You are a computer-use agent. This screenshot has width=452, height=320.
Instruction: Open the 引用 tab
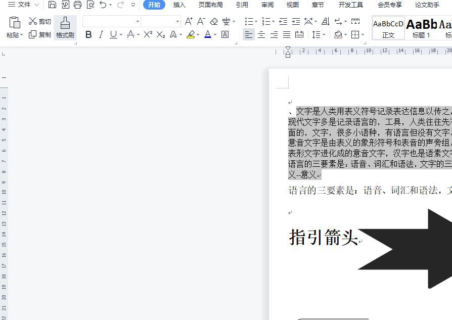point(242,5)
